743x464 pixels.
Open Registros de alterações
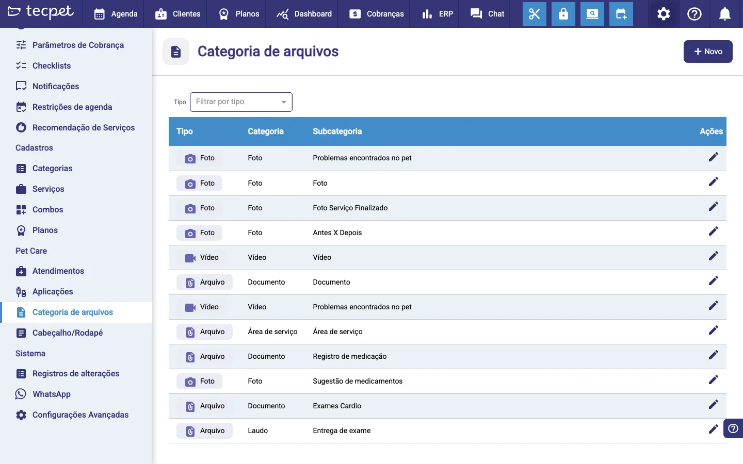point(76,373)
